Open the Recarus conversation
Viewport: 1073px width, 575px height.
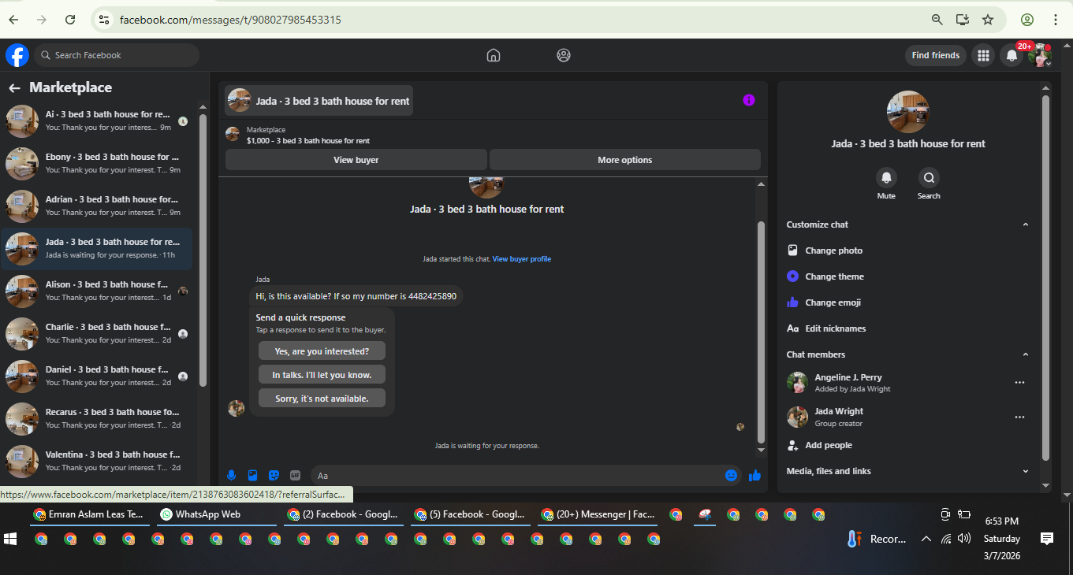point(98,418)
